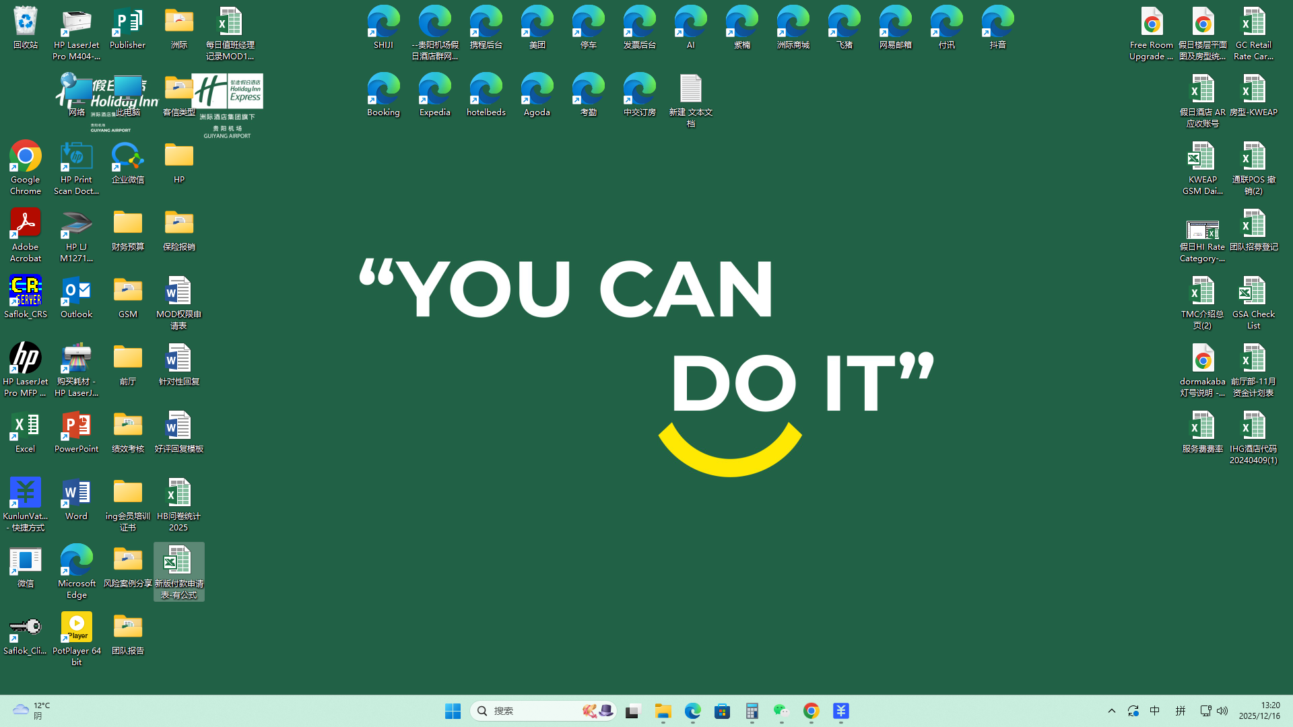Show hidden system tray icons
Screen dimensions: 1293x727
point(1112,711)
